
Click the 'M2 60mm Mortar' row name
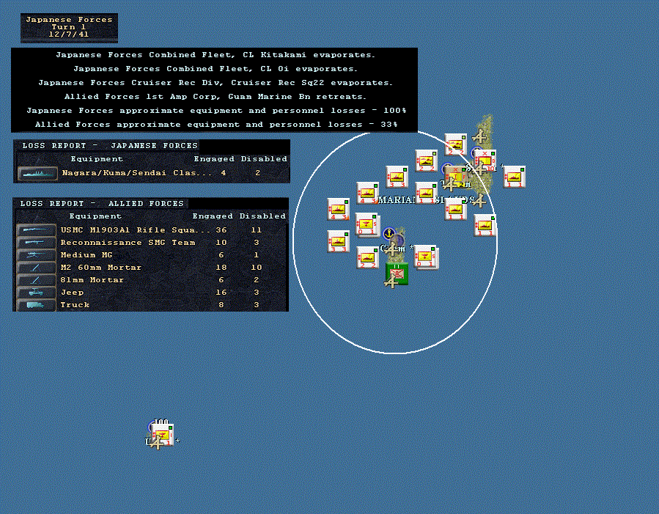coord(101,268)
